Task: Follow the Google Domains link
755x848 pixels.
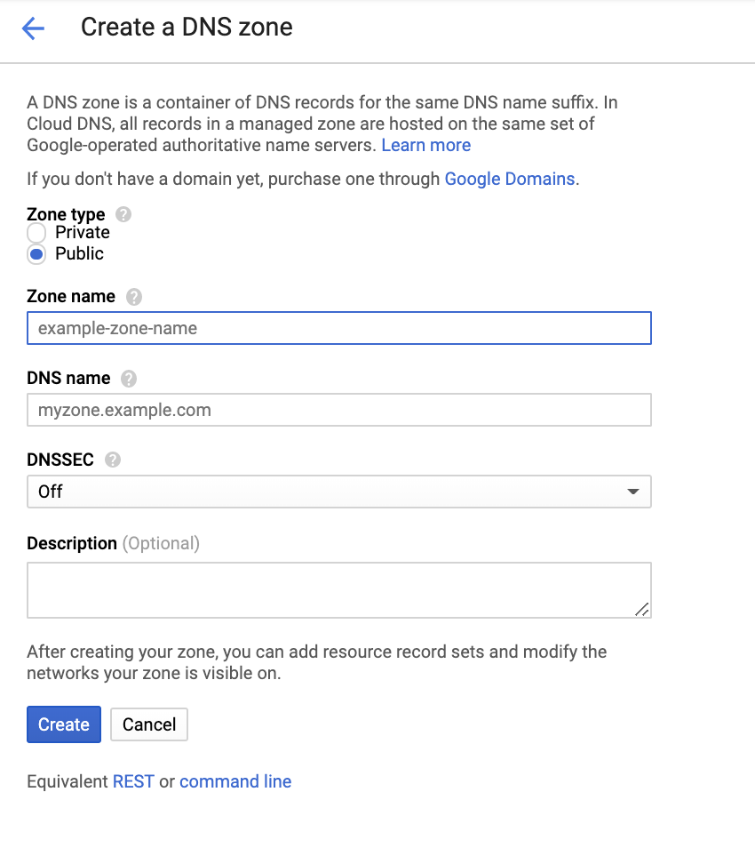Action: coord(509,179)
